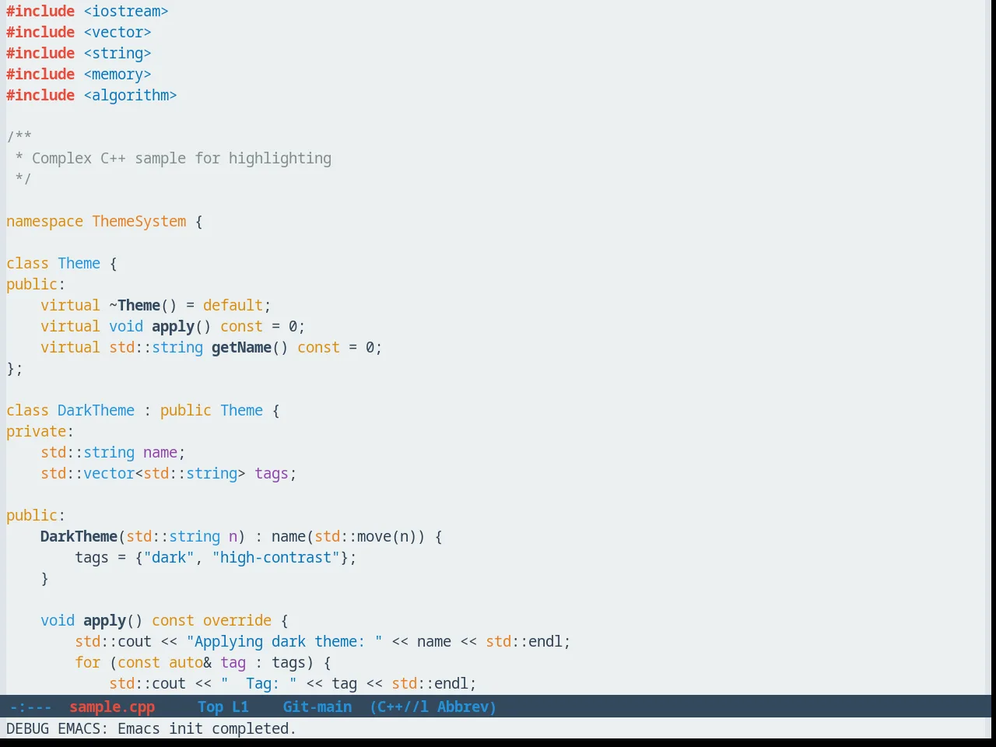Click member variable 'tags' declaration

[x=272, y=473]
